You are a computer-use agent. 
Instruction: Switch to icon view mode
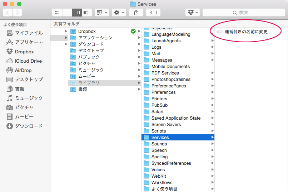pos(57,13)
